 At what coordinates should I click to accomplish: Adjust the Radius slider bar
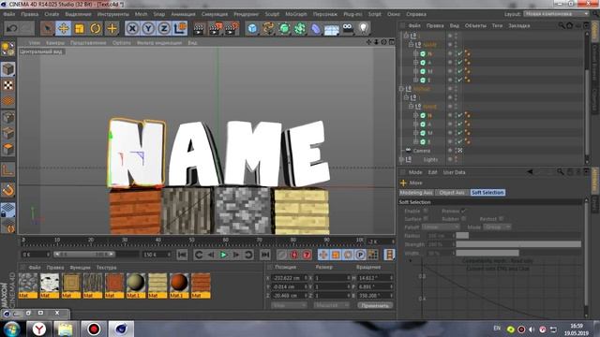point(518,236)
